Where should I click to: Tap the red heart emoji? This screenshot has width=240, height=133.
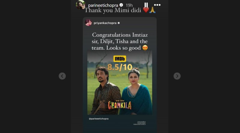(x=146, y=10)
